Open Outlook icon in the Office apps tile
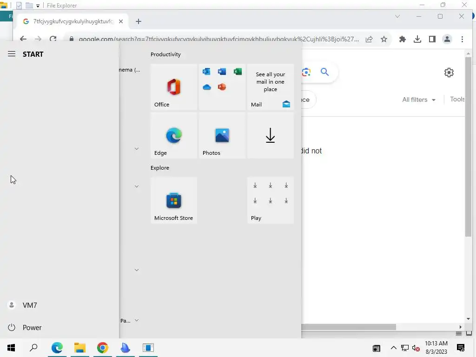This screenshot has width=476, height=357. tap(206, 71)
